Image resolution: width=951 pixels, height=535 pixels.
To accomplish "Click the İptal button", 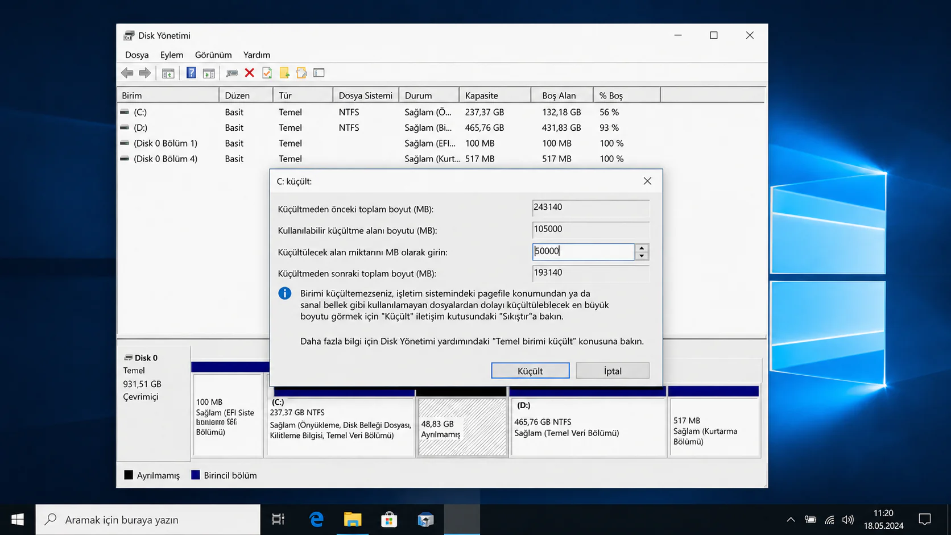I will click(x=612, y=370).
